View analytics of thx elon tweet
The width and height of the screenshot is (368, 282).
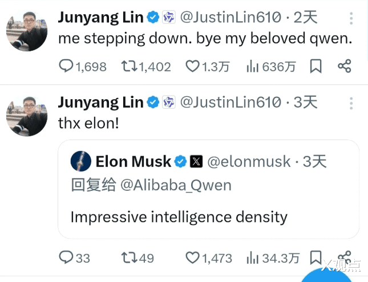coord(253,258)
